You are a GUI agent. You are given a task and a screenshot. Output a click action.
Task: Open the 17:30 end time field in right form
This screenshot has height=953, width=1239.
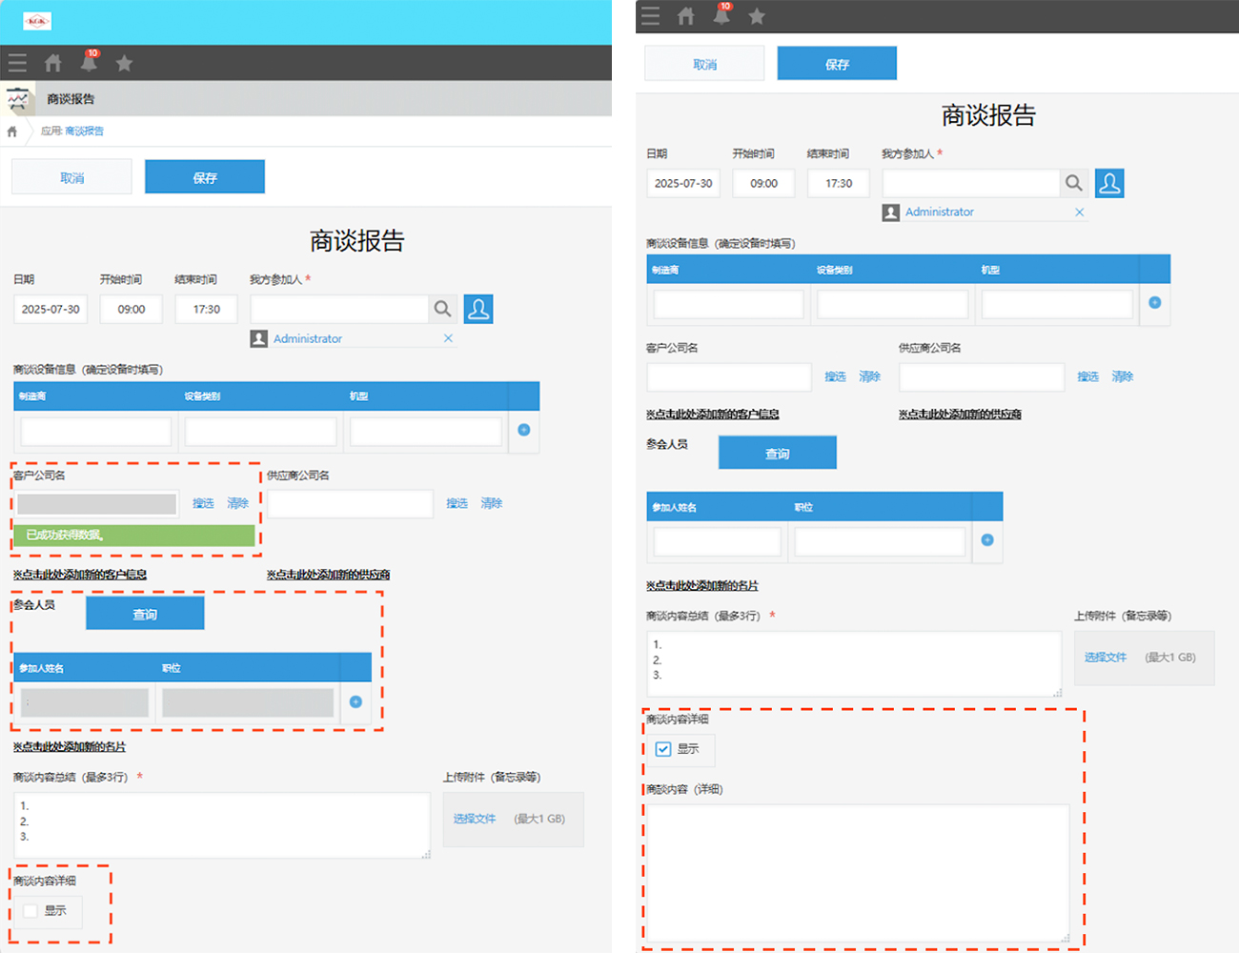tap(839, 183)
